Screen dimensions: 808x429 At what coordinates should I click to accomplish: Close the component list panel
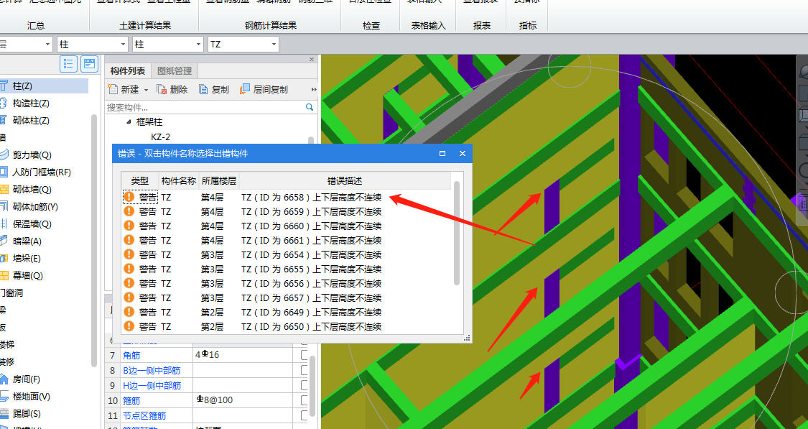click(311, 60)
